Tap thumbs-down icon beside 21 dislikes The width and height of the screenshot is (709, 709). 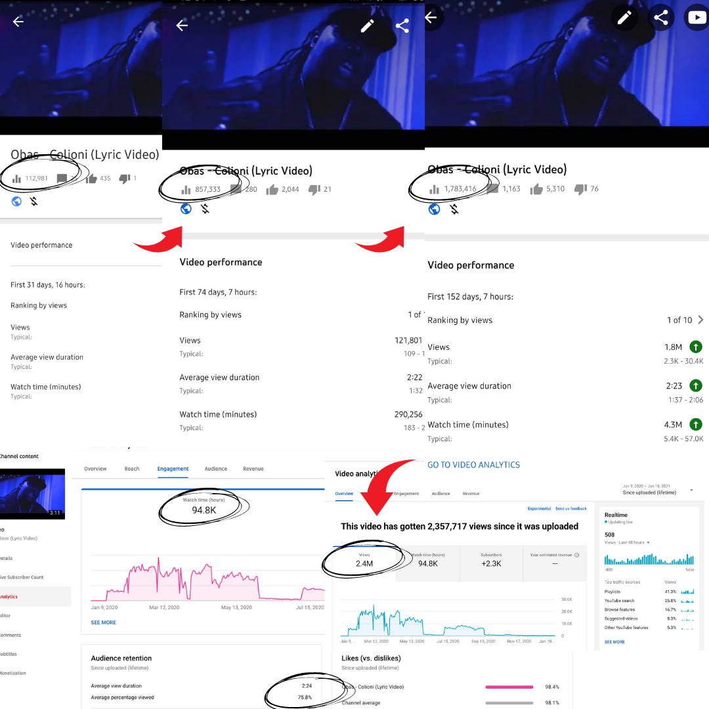314,190
